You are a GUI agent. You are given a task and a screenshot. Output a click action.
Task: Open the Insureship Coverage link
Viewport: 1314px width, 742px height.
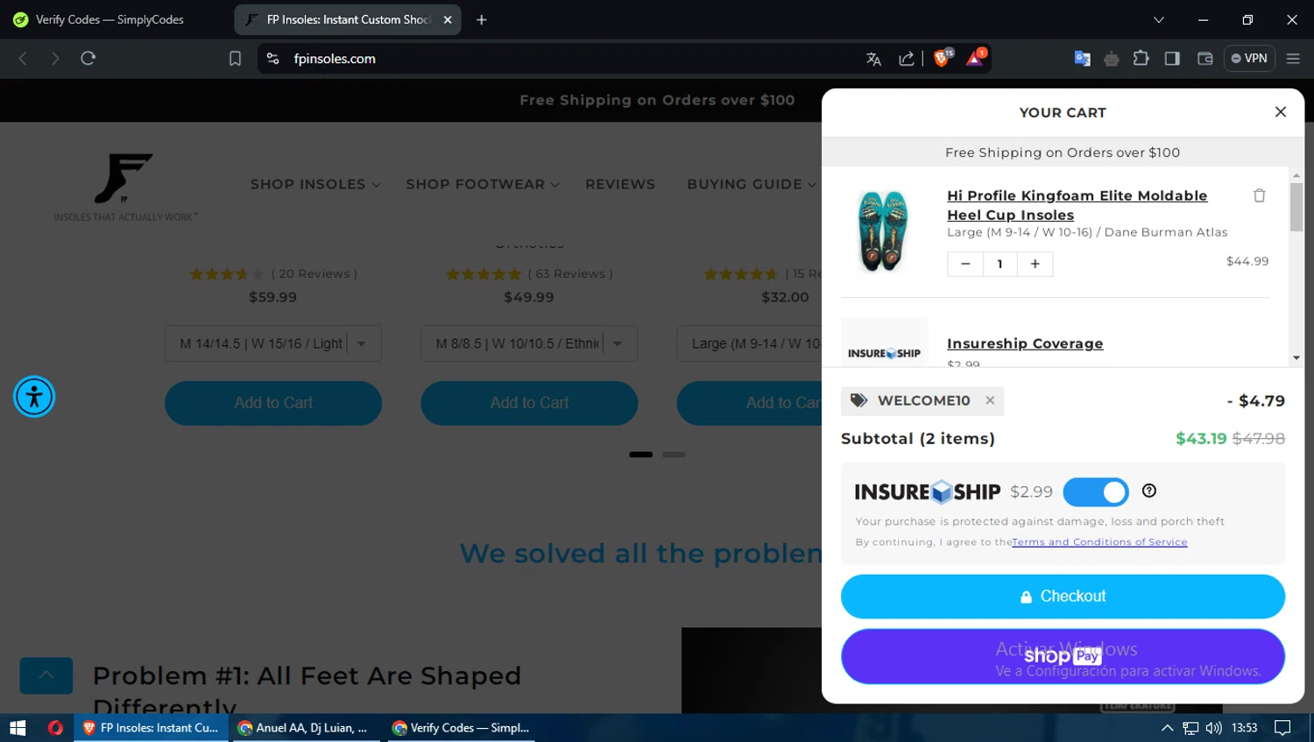(x=1025, y=343)
